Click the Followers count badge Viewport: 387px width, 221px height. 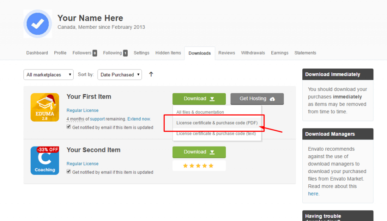pyautogui.click(x=94, y=53)
